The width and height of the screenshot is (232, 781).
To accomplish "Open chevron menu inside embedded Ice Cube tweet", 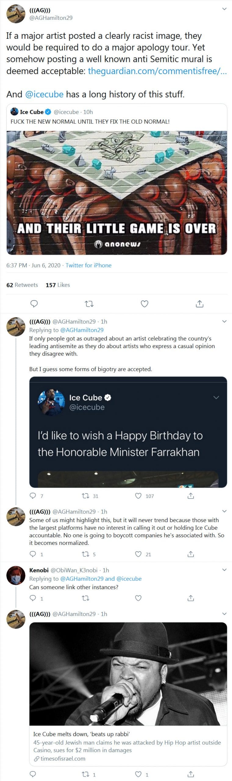I will [x=216, y=398].
